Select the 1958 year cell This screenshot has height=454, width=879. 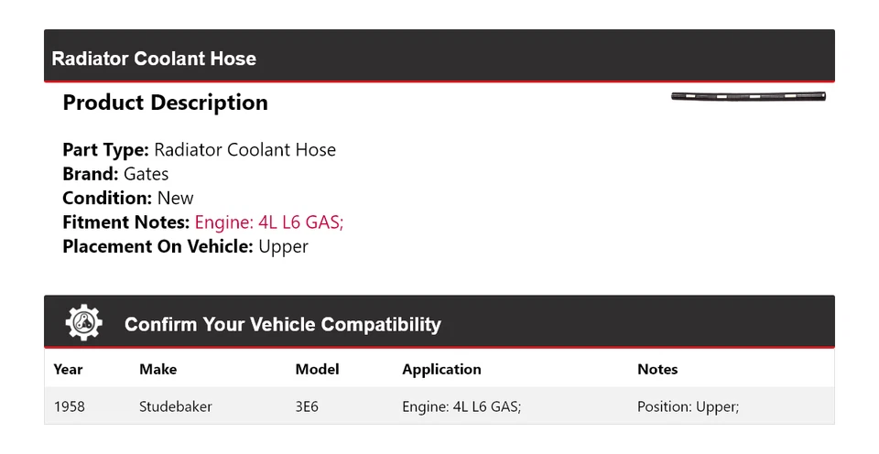69,406
